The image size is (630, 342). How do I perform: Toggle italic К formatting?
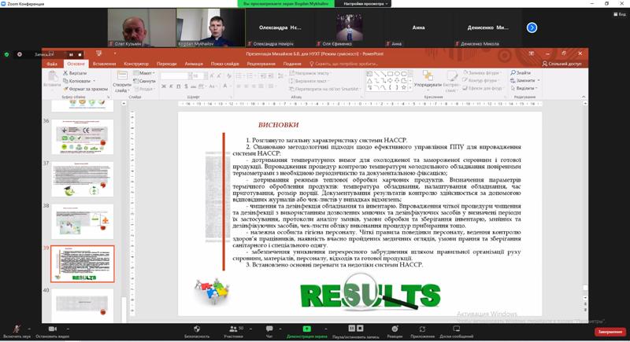[x=171, y=86]
